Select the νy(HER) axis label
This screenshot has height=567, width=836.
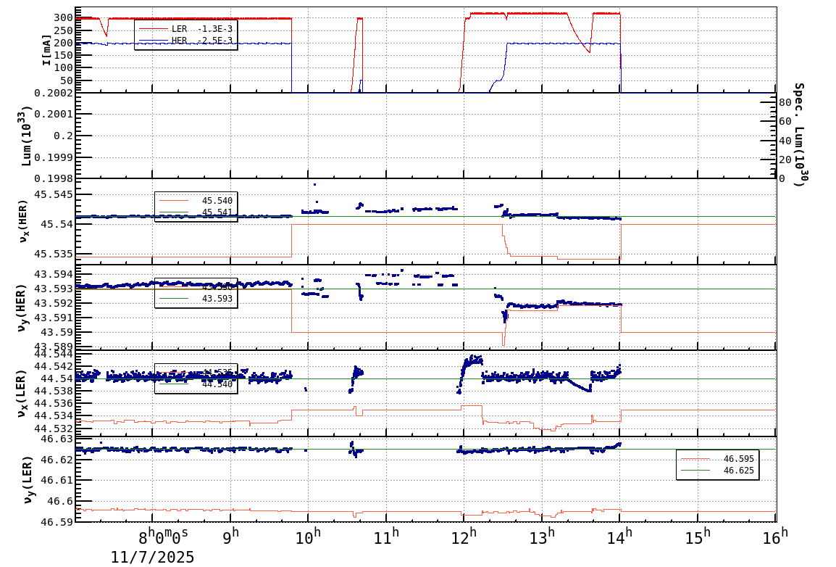point(21,307)
